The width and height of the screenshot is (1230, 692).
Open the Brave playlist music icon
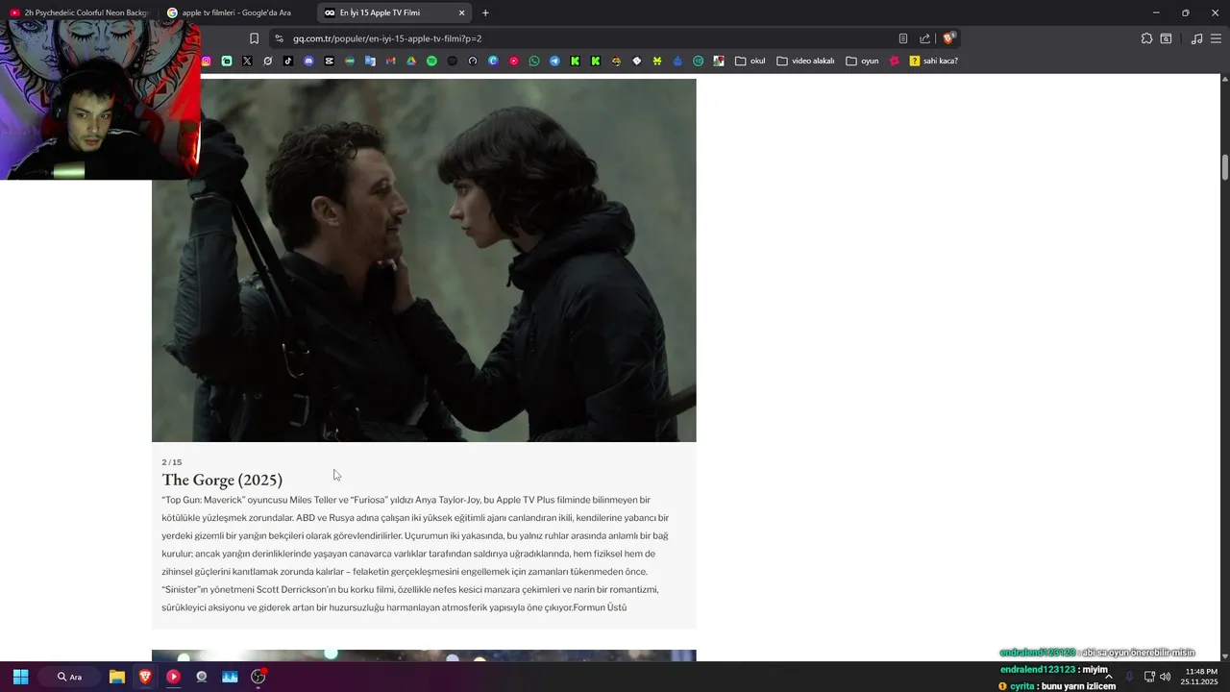1196,38
